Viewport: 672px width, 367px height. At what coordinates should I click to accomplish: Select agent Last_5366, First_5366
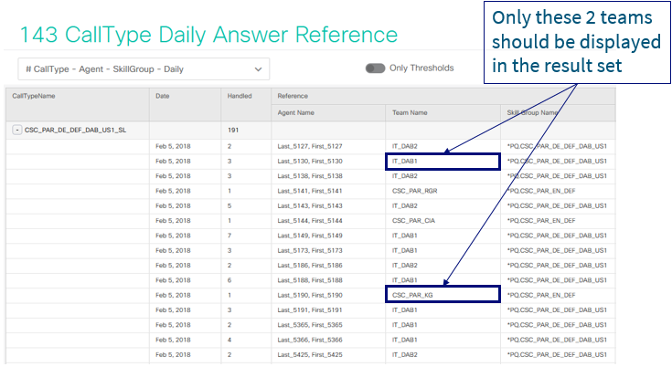pyautogui.click(x=310, y=340)
